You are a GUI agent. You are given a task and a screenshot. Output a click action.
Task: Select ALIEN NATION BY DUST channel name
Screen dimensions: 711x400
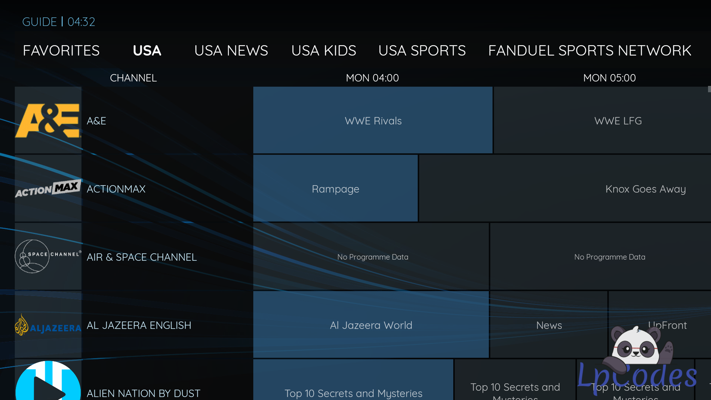pos(143,393)
